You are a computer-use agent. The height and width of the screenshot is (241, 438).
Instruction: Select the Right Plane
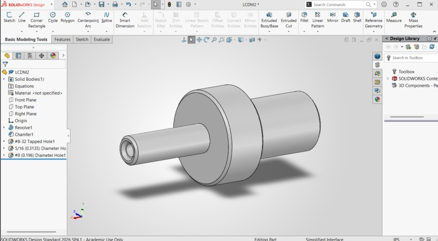tap(23, 114)
